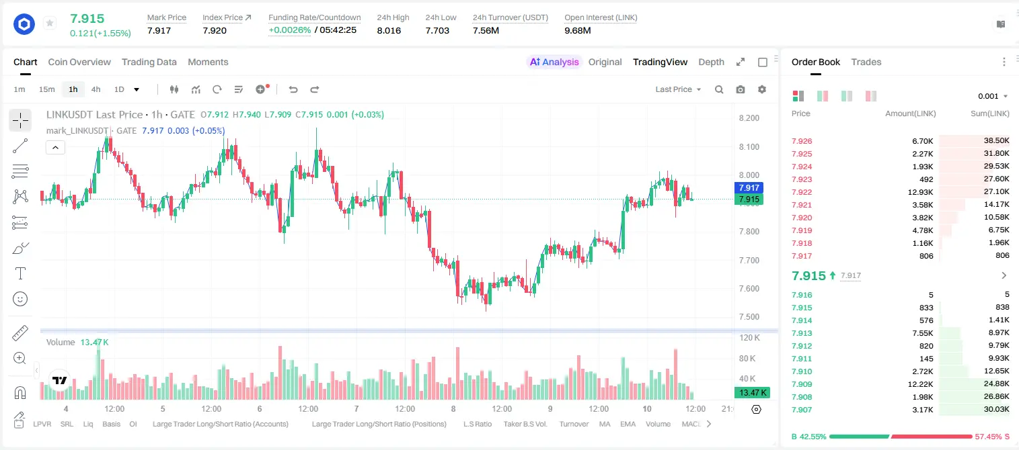Click the buy/sell ratio bar
This screenshot has height=450, width=1019.
pos(900,437)
